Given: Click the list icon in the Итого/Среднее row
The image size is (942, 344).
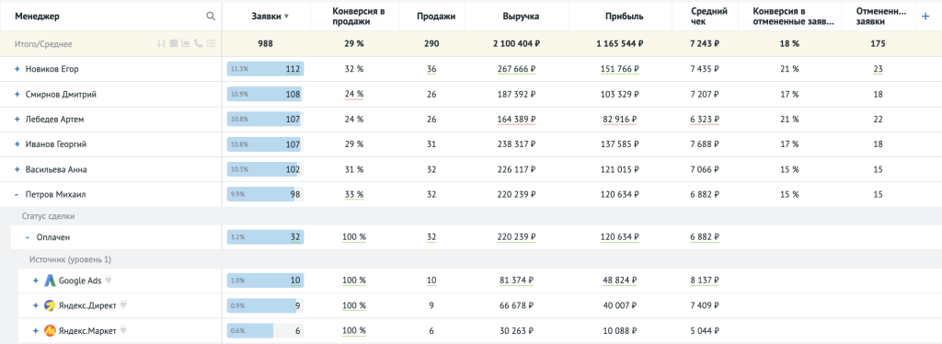Looking at the screenshot, I should tap(211, 44).
